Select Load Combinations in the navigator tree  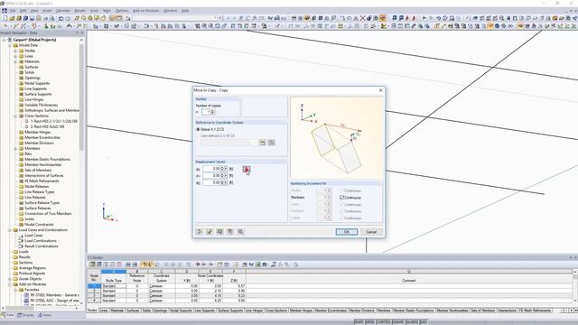tap(40, 241)
